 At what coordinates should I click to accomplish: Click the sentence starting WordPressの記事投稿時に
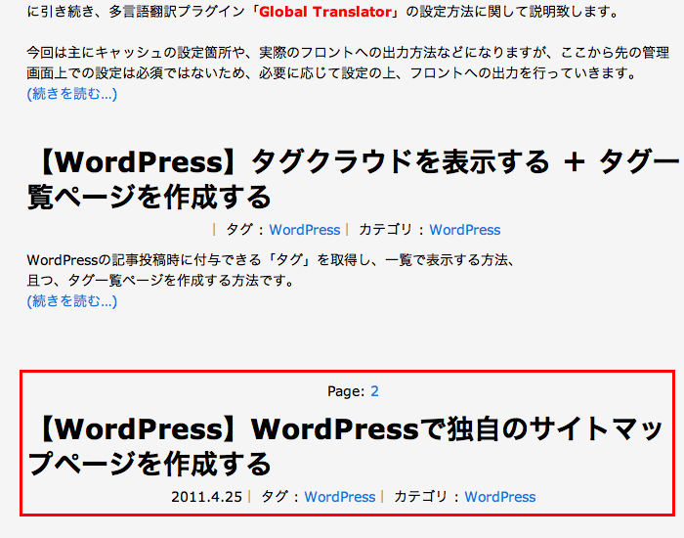click(x=271, y=260)
